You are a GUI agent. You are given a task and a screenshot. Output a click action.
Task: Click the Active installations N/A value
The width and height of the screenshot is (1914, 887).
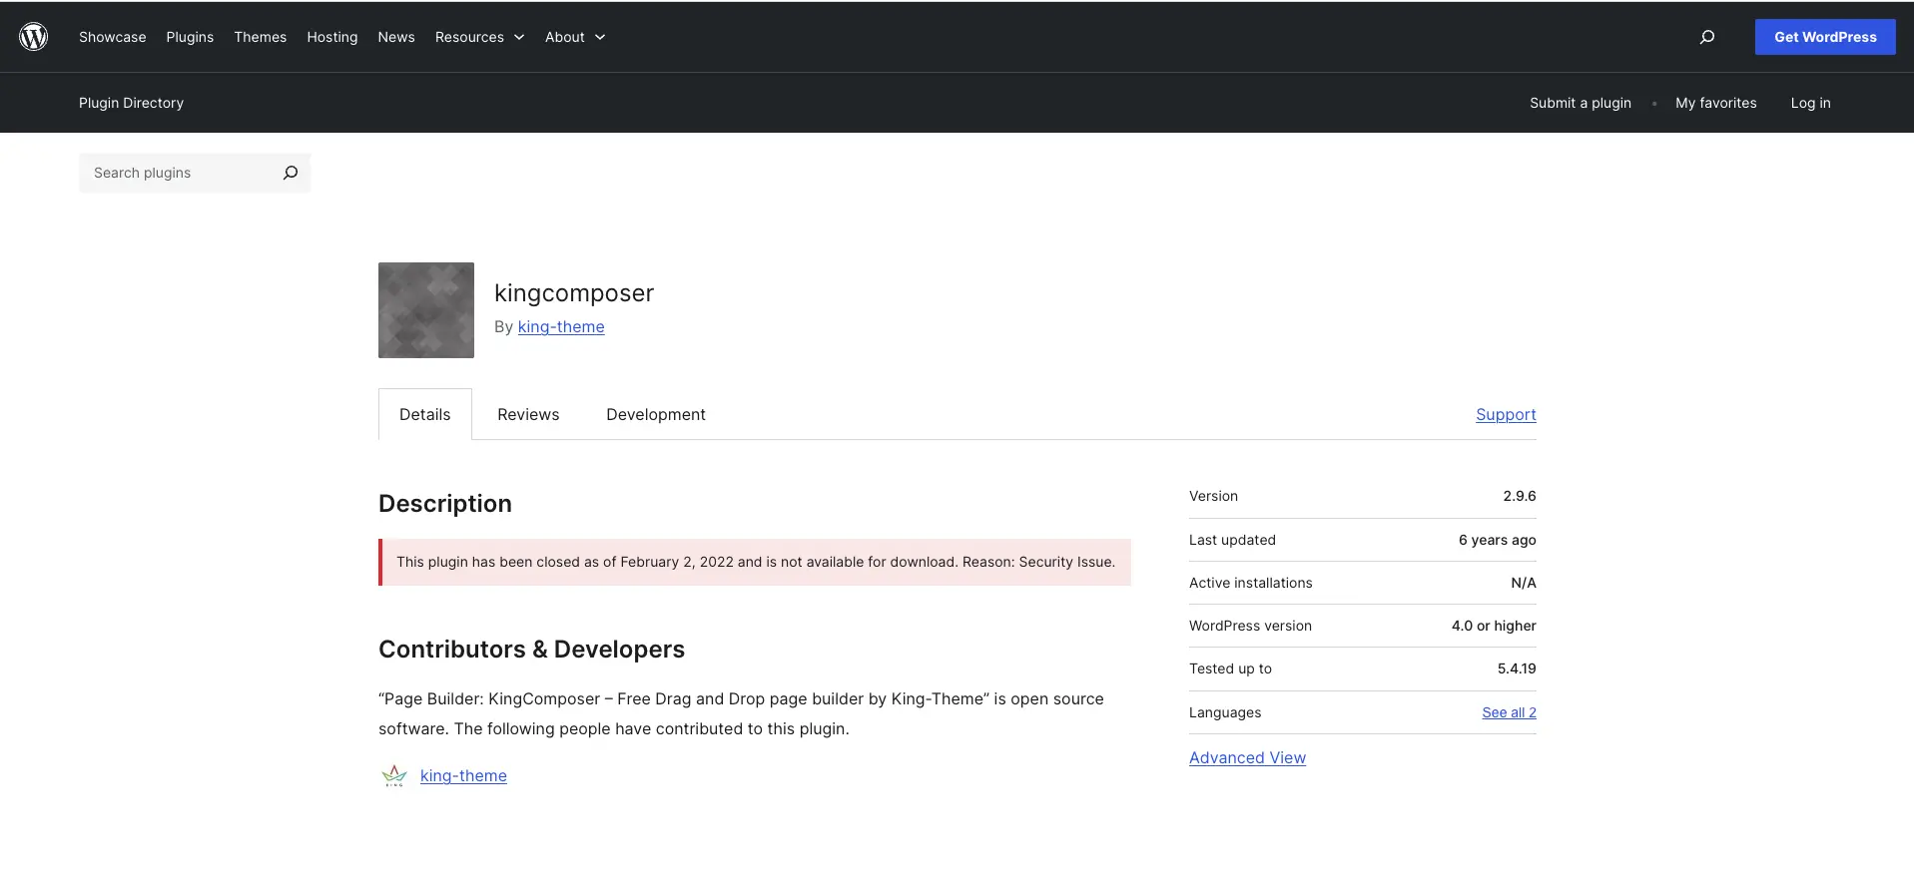[1524, 583]
